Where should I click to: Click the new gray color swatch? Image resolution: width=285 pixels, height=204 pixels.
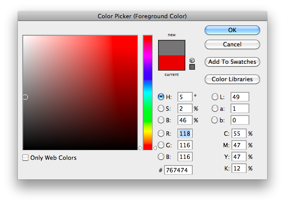pyautogui.click(x=172, y=47)
